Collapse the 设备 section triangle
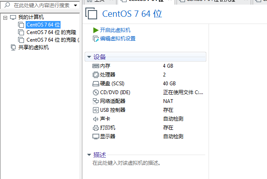Screen dimensions: 267x179 (x=89, y=57)
